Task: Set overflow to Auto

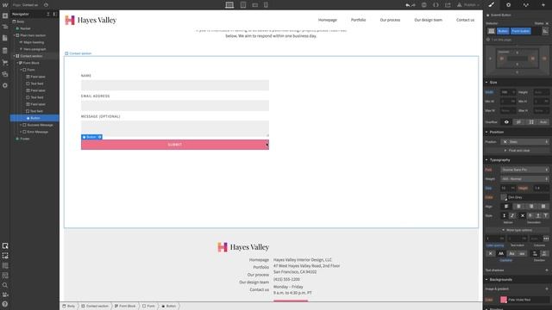Action: 543,122
